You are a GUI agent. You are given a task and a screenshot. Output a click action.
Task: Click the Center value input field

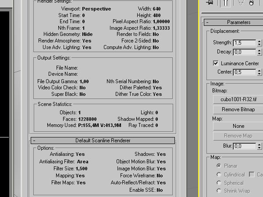click(x=245, y=72)
